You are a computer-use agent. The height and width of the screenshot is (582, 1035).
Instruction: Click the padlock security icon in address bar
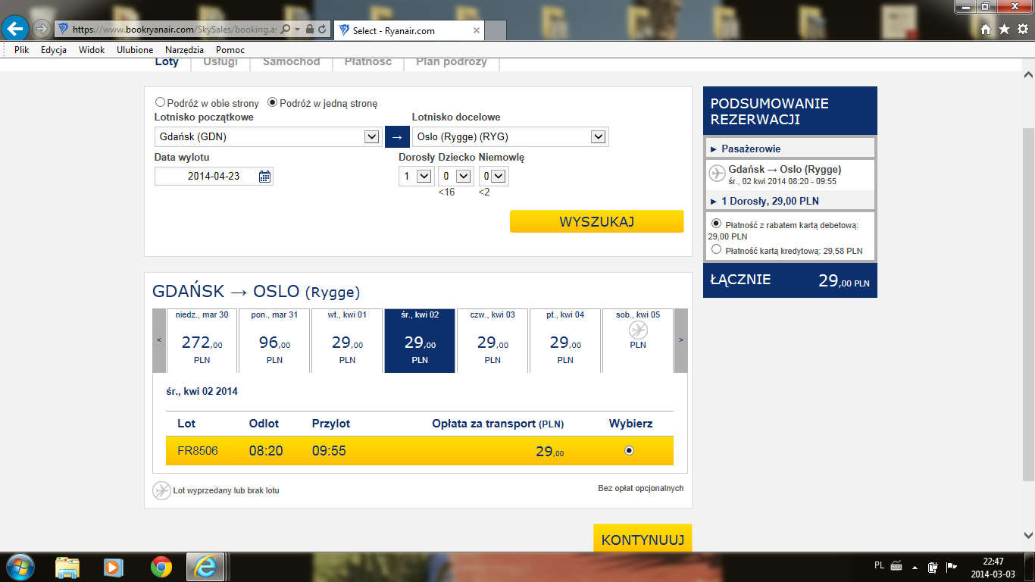pyautogui.click(x=310, y=30)
